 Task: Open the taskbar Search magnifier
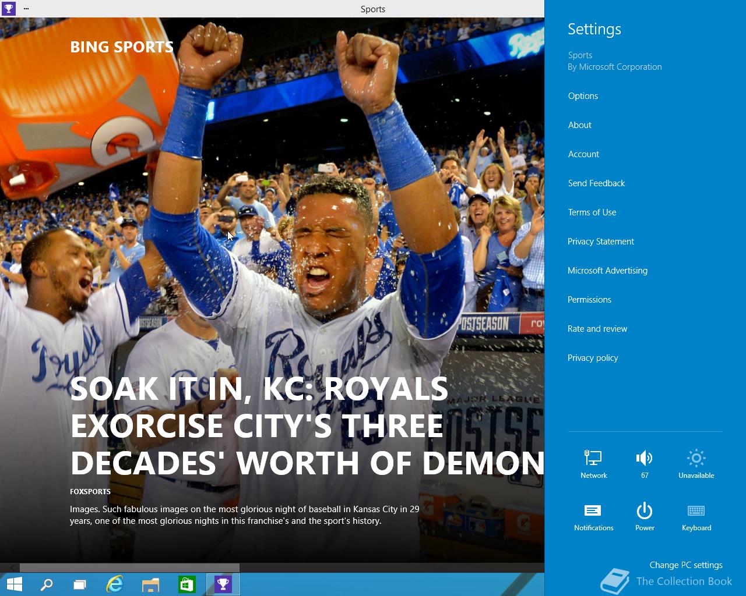[x=46, y=584]
